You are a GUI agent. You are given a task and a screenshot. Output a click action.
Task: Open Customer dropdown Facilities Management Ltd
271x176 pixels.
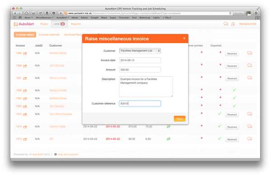pos(140,51)
